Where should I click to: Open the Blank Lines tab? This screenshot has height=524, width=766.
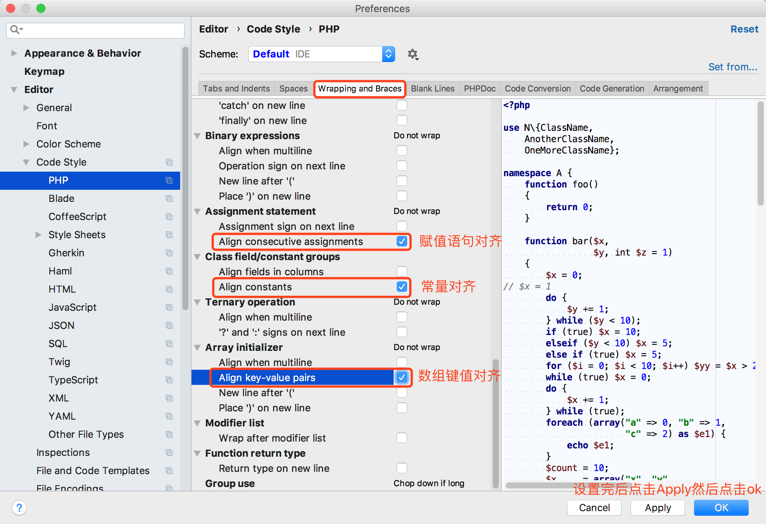433,88
